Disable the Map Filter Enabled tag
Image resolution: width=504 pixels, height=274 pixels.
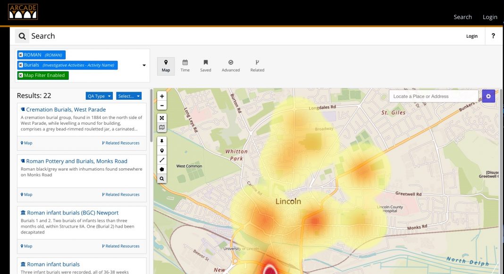click(21, 76)
